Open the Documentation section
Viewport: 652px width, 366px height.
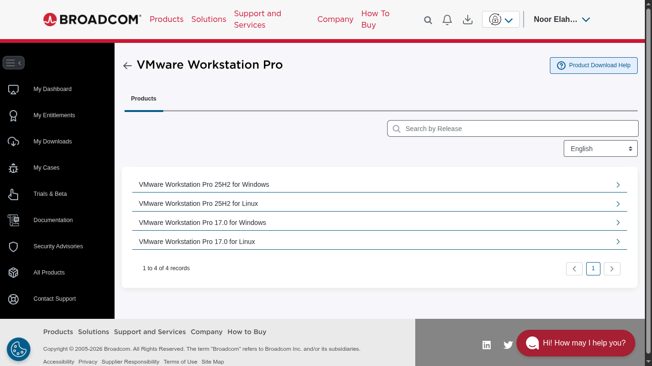(x=53, y=220)
